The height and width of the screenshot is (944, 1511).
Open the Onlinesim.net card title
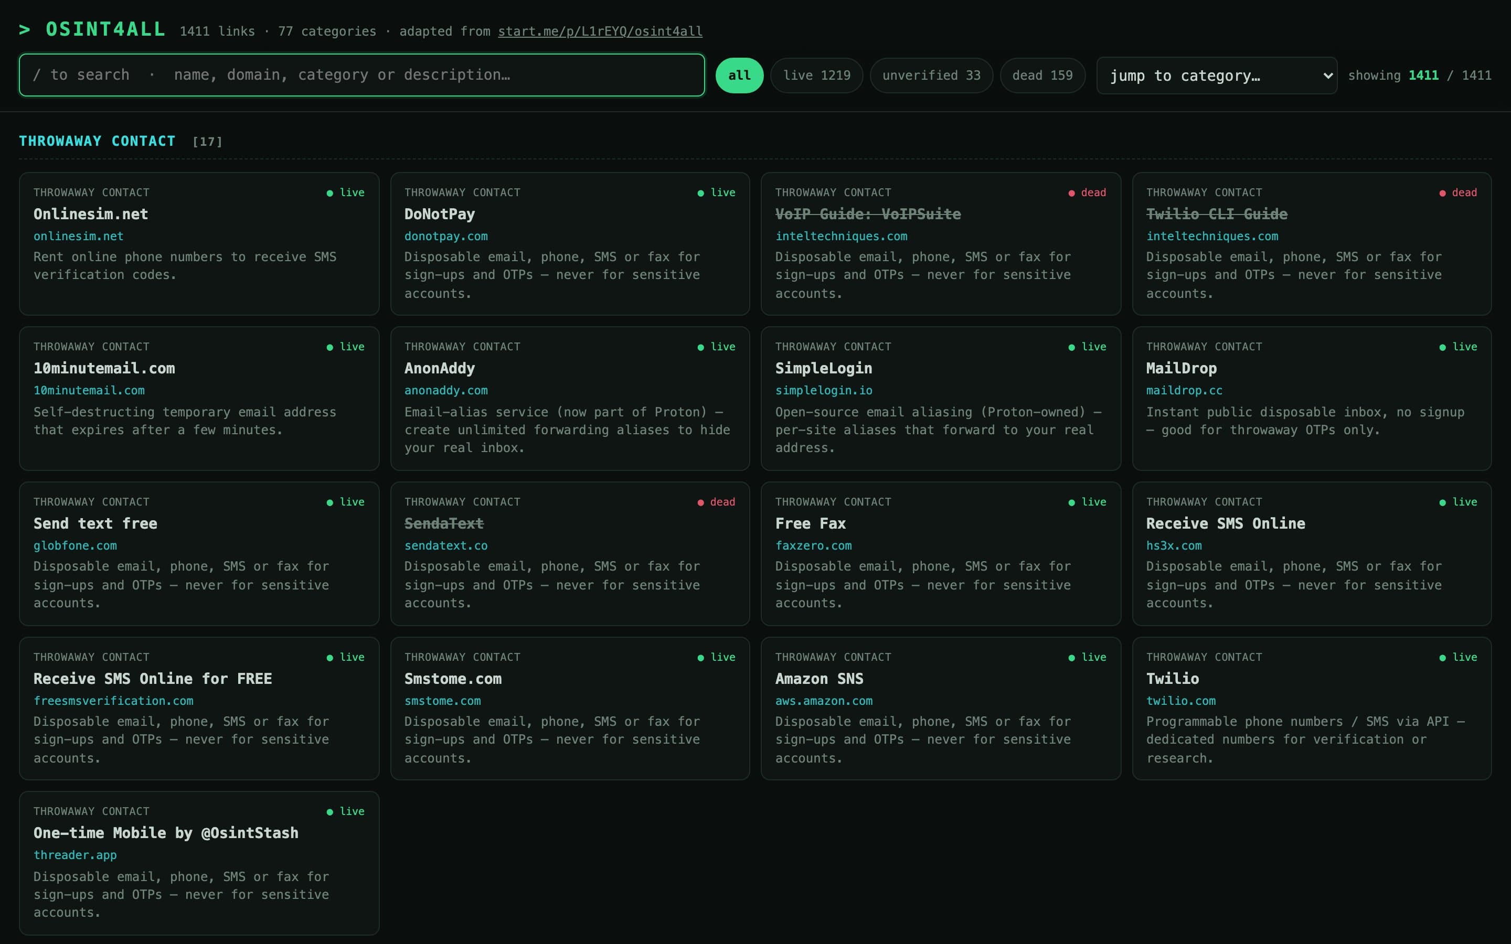point(91,214)
